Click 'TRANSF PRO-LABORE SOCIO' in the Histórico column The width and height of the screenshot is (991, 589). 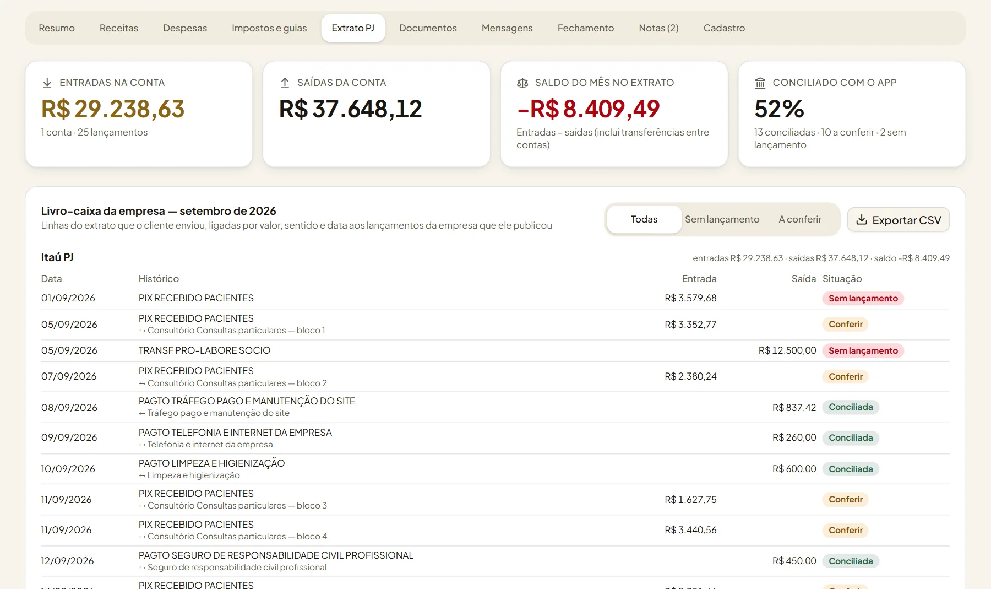[x=204, y=350]
